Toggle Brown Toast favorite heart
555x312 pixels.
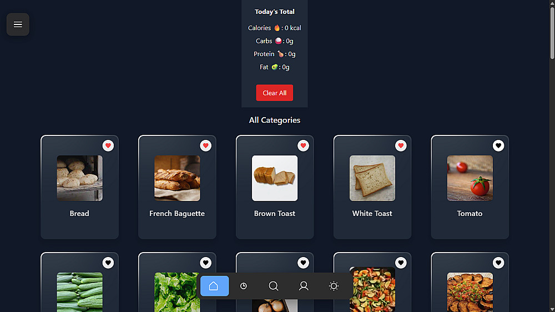coord(304,145)
